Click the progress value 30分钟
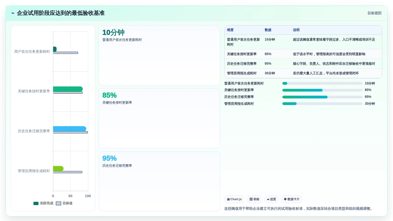 pos(370,104)
